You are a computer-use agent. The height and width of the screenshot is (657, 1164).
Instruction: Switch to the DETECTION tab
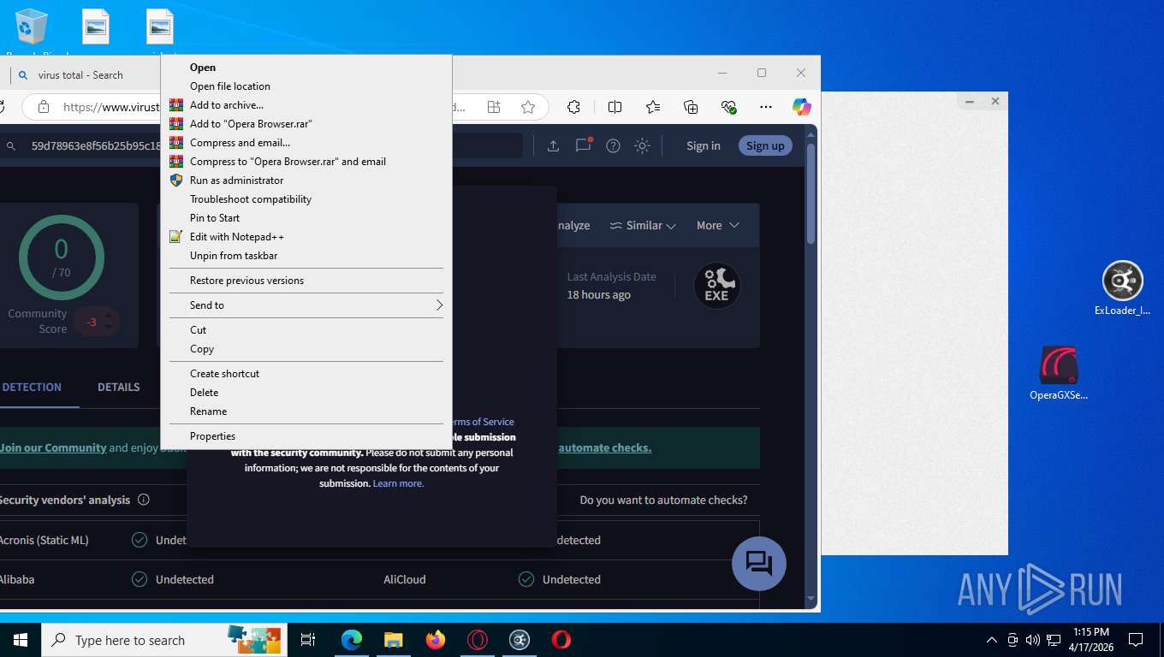[x=32, y=387]
